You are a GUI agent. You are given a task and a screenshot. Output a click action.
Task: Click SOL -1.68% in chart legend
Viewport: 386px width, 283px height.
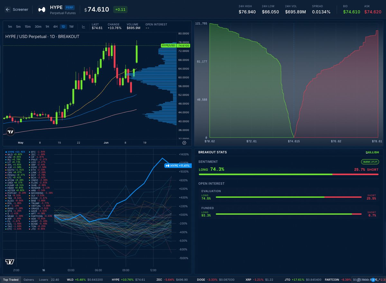(13, 224)
